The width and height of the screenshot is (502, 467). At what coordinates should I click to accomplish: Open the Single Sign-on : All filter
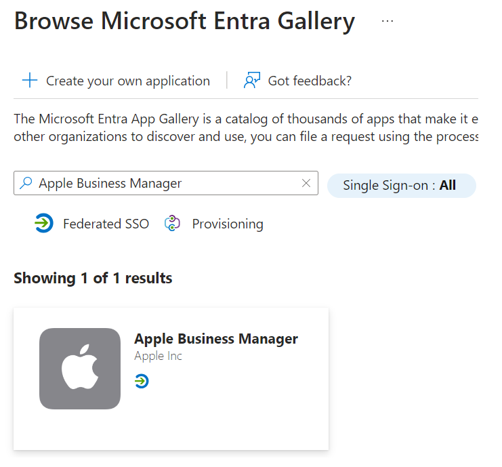tap(401, 185)
